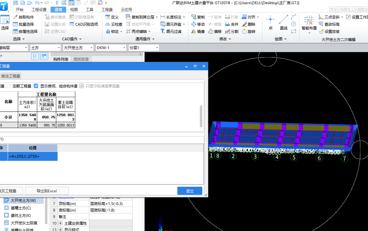This screenshot has width=368, height=231.
Task: Open 查改标高 check elevation tool
Action: point(329,24)
